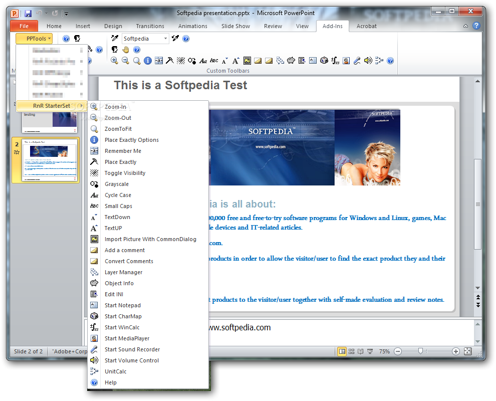
Task: Open the Acrobat ribbon tab
Action: pyautogui.click(x=367, y=26)
